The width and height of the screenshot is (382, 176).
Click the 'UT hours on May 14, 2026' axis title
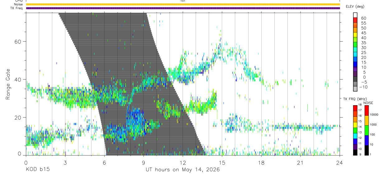(x=183, y=170)
